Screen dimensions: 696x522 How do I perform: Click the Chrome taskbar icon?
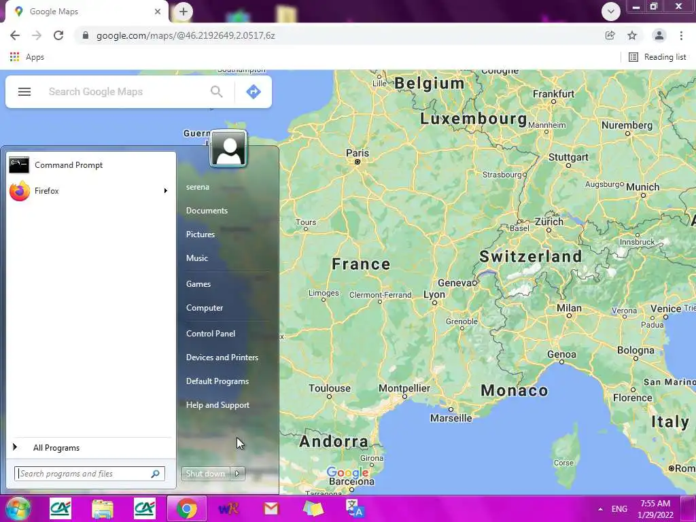click(x=187, y=508)
